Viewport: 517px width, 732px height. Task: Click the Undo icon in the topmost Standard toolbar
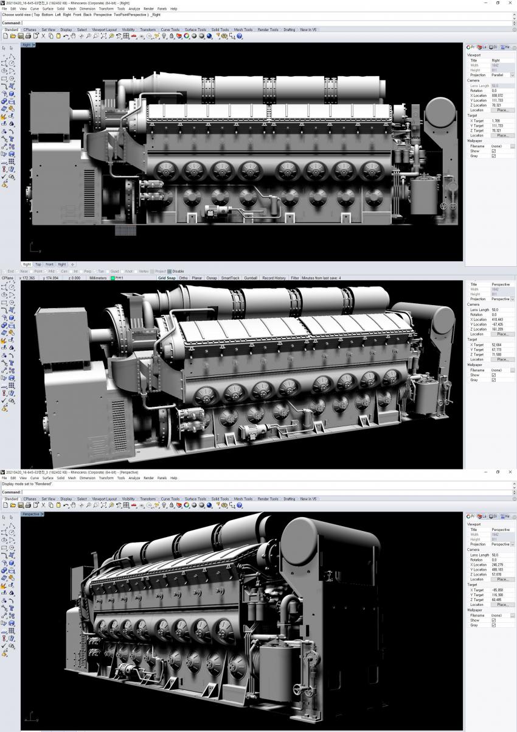click(66, 36)
